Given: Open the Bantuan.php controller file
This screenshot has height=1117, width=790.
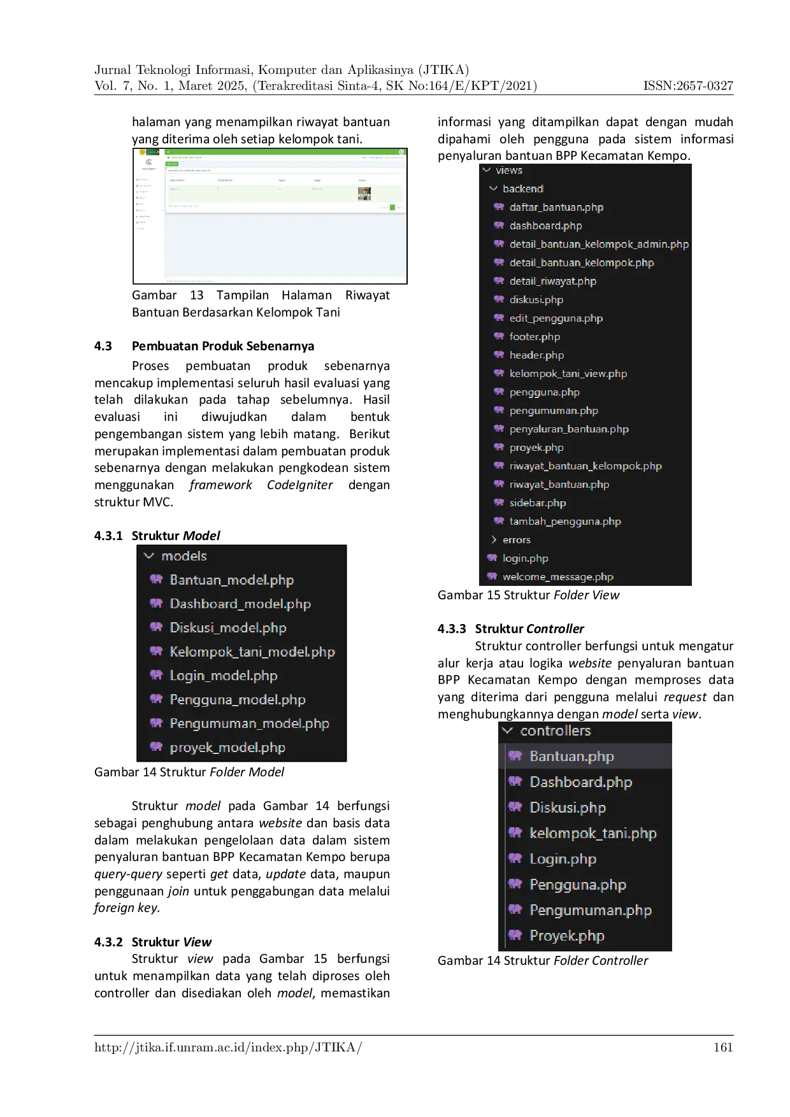Looking at the screenshot, I should (571, 757).
